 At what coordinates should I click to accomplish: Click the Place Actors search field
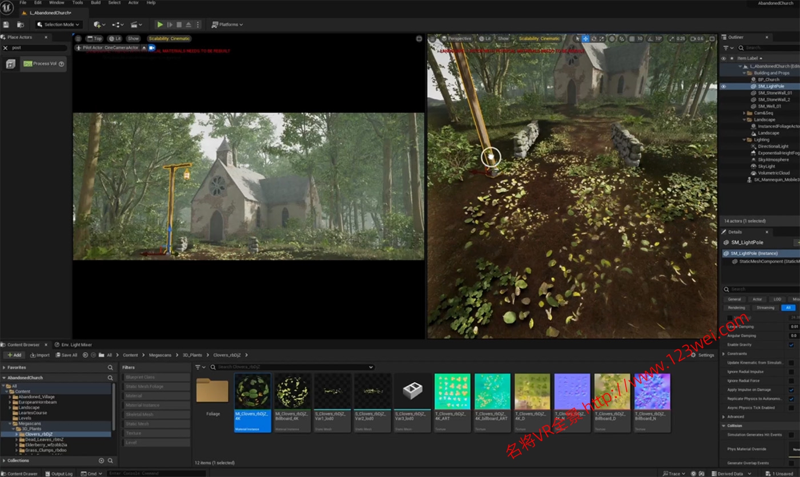38,47
